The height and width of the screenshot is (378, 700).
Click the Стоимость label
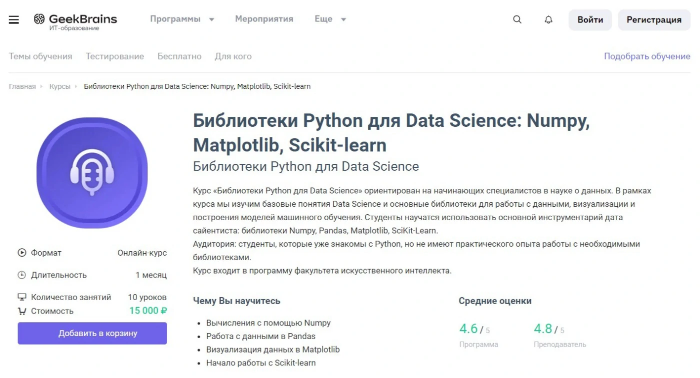pos(52,311)
